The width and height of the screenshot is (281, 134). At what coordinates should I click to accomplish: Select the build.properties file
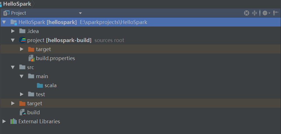point(55,58)
